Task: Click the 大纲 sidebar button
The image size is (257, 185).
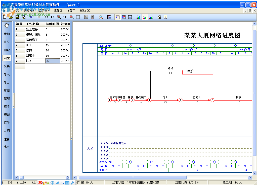Action: click(7, 131)
